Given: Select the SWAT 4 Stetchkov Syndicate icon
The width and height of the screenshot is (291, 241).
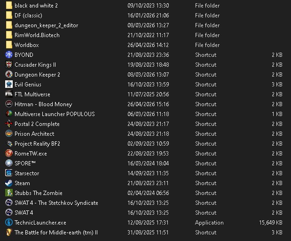Looking at the screenshot, I should pyautogui.click(x=9, y=202).
